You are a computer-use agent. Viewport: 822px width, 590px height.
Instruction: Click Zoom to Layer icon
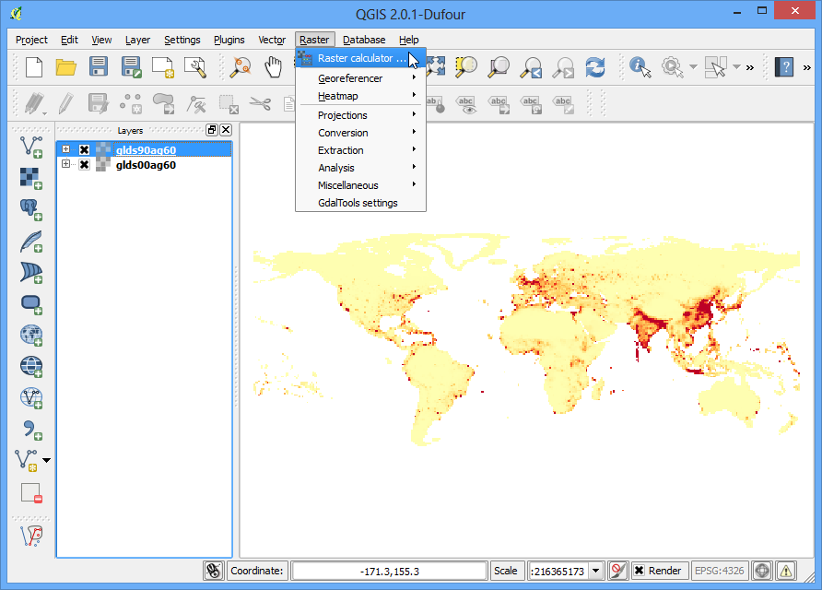[498, 67]
